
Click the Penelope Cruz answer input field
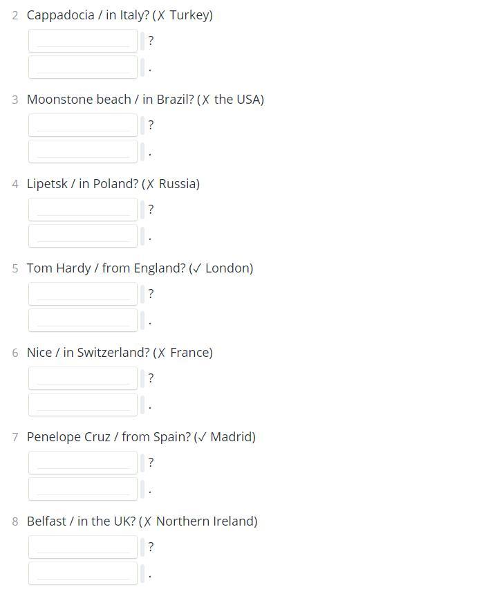pos(83,489)
